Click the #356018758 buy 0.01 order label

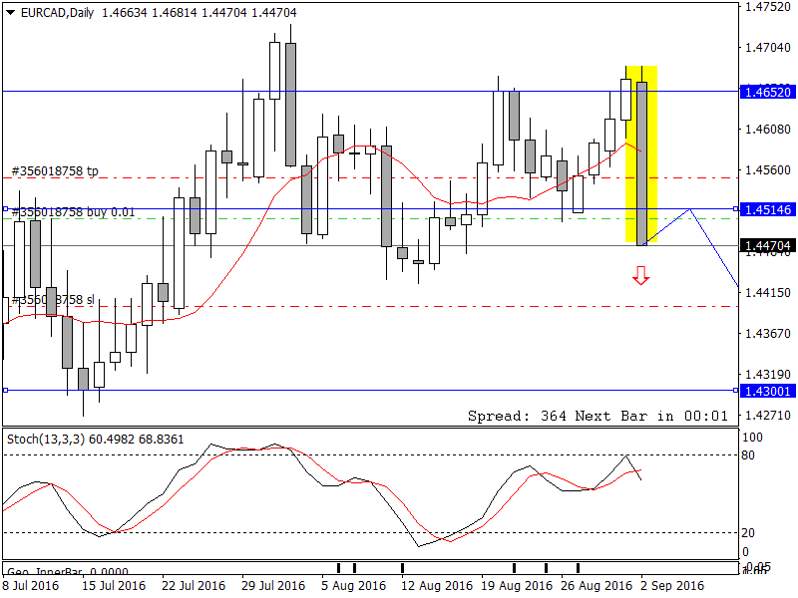tap(73, 212)
